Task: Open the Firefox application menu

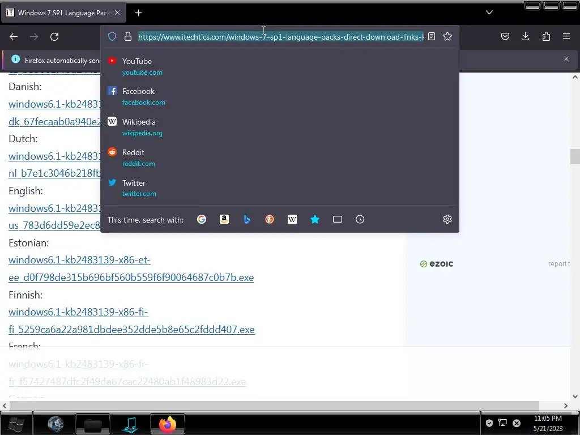Action: click(x=566, y=36)
